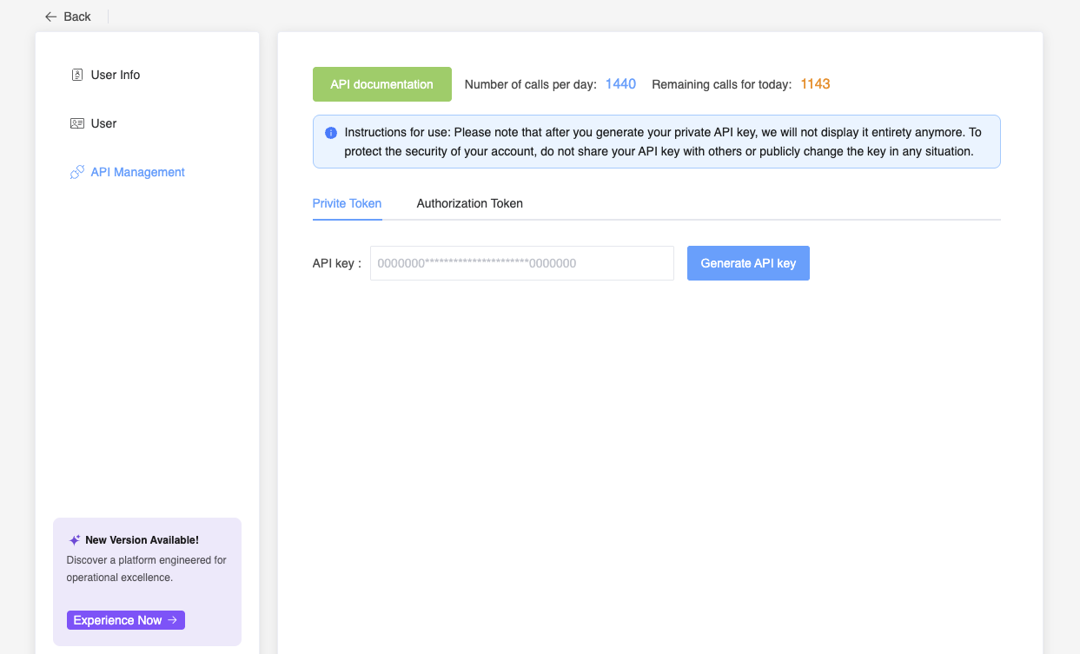Click the blue info icon in instructions banner
1080x654 pixels.
point(330,132)
